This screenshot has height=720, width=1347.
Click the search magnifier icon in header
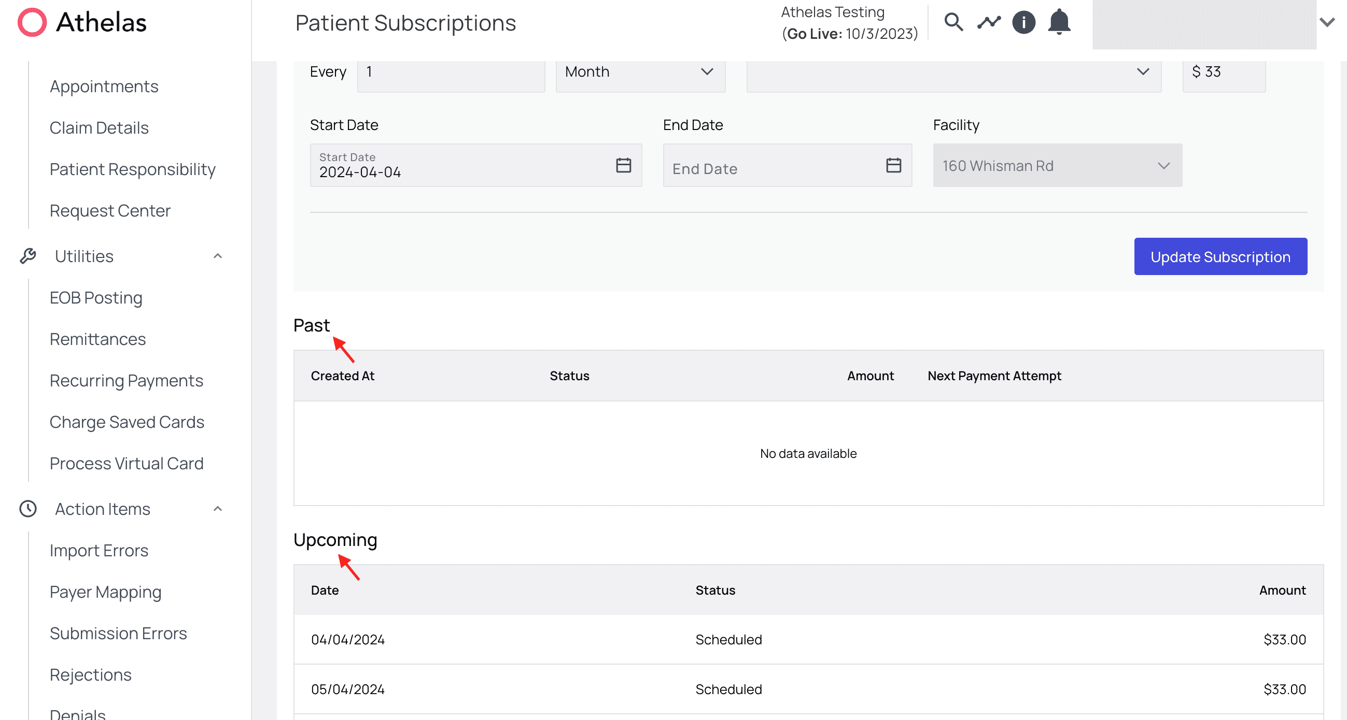[954, 22]
